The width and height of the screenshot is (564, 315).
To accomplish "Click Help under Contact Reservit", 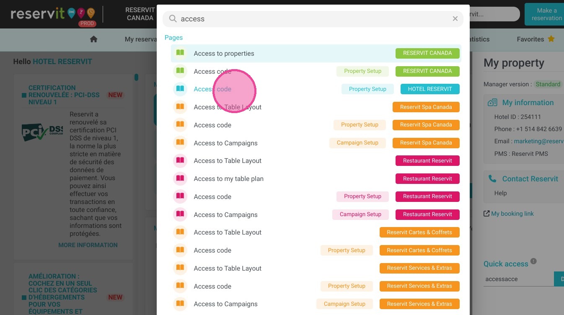I will pos(500,193).
